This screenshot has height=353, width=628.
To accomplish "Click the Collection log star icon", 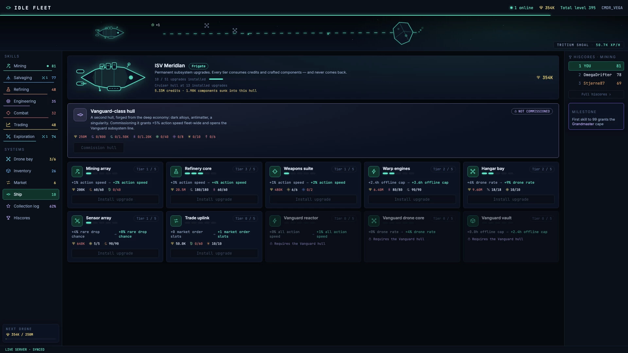I will coord(8,206).
